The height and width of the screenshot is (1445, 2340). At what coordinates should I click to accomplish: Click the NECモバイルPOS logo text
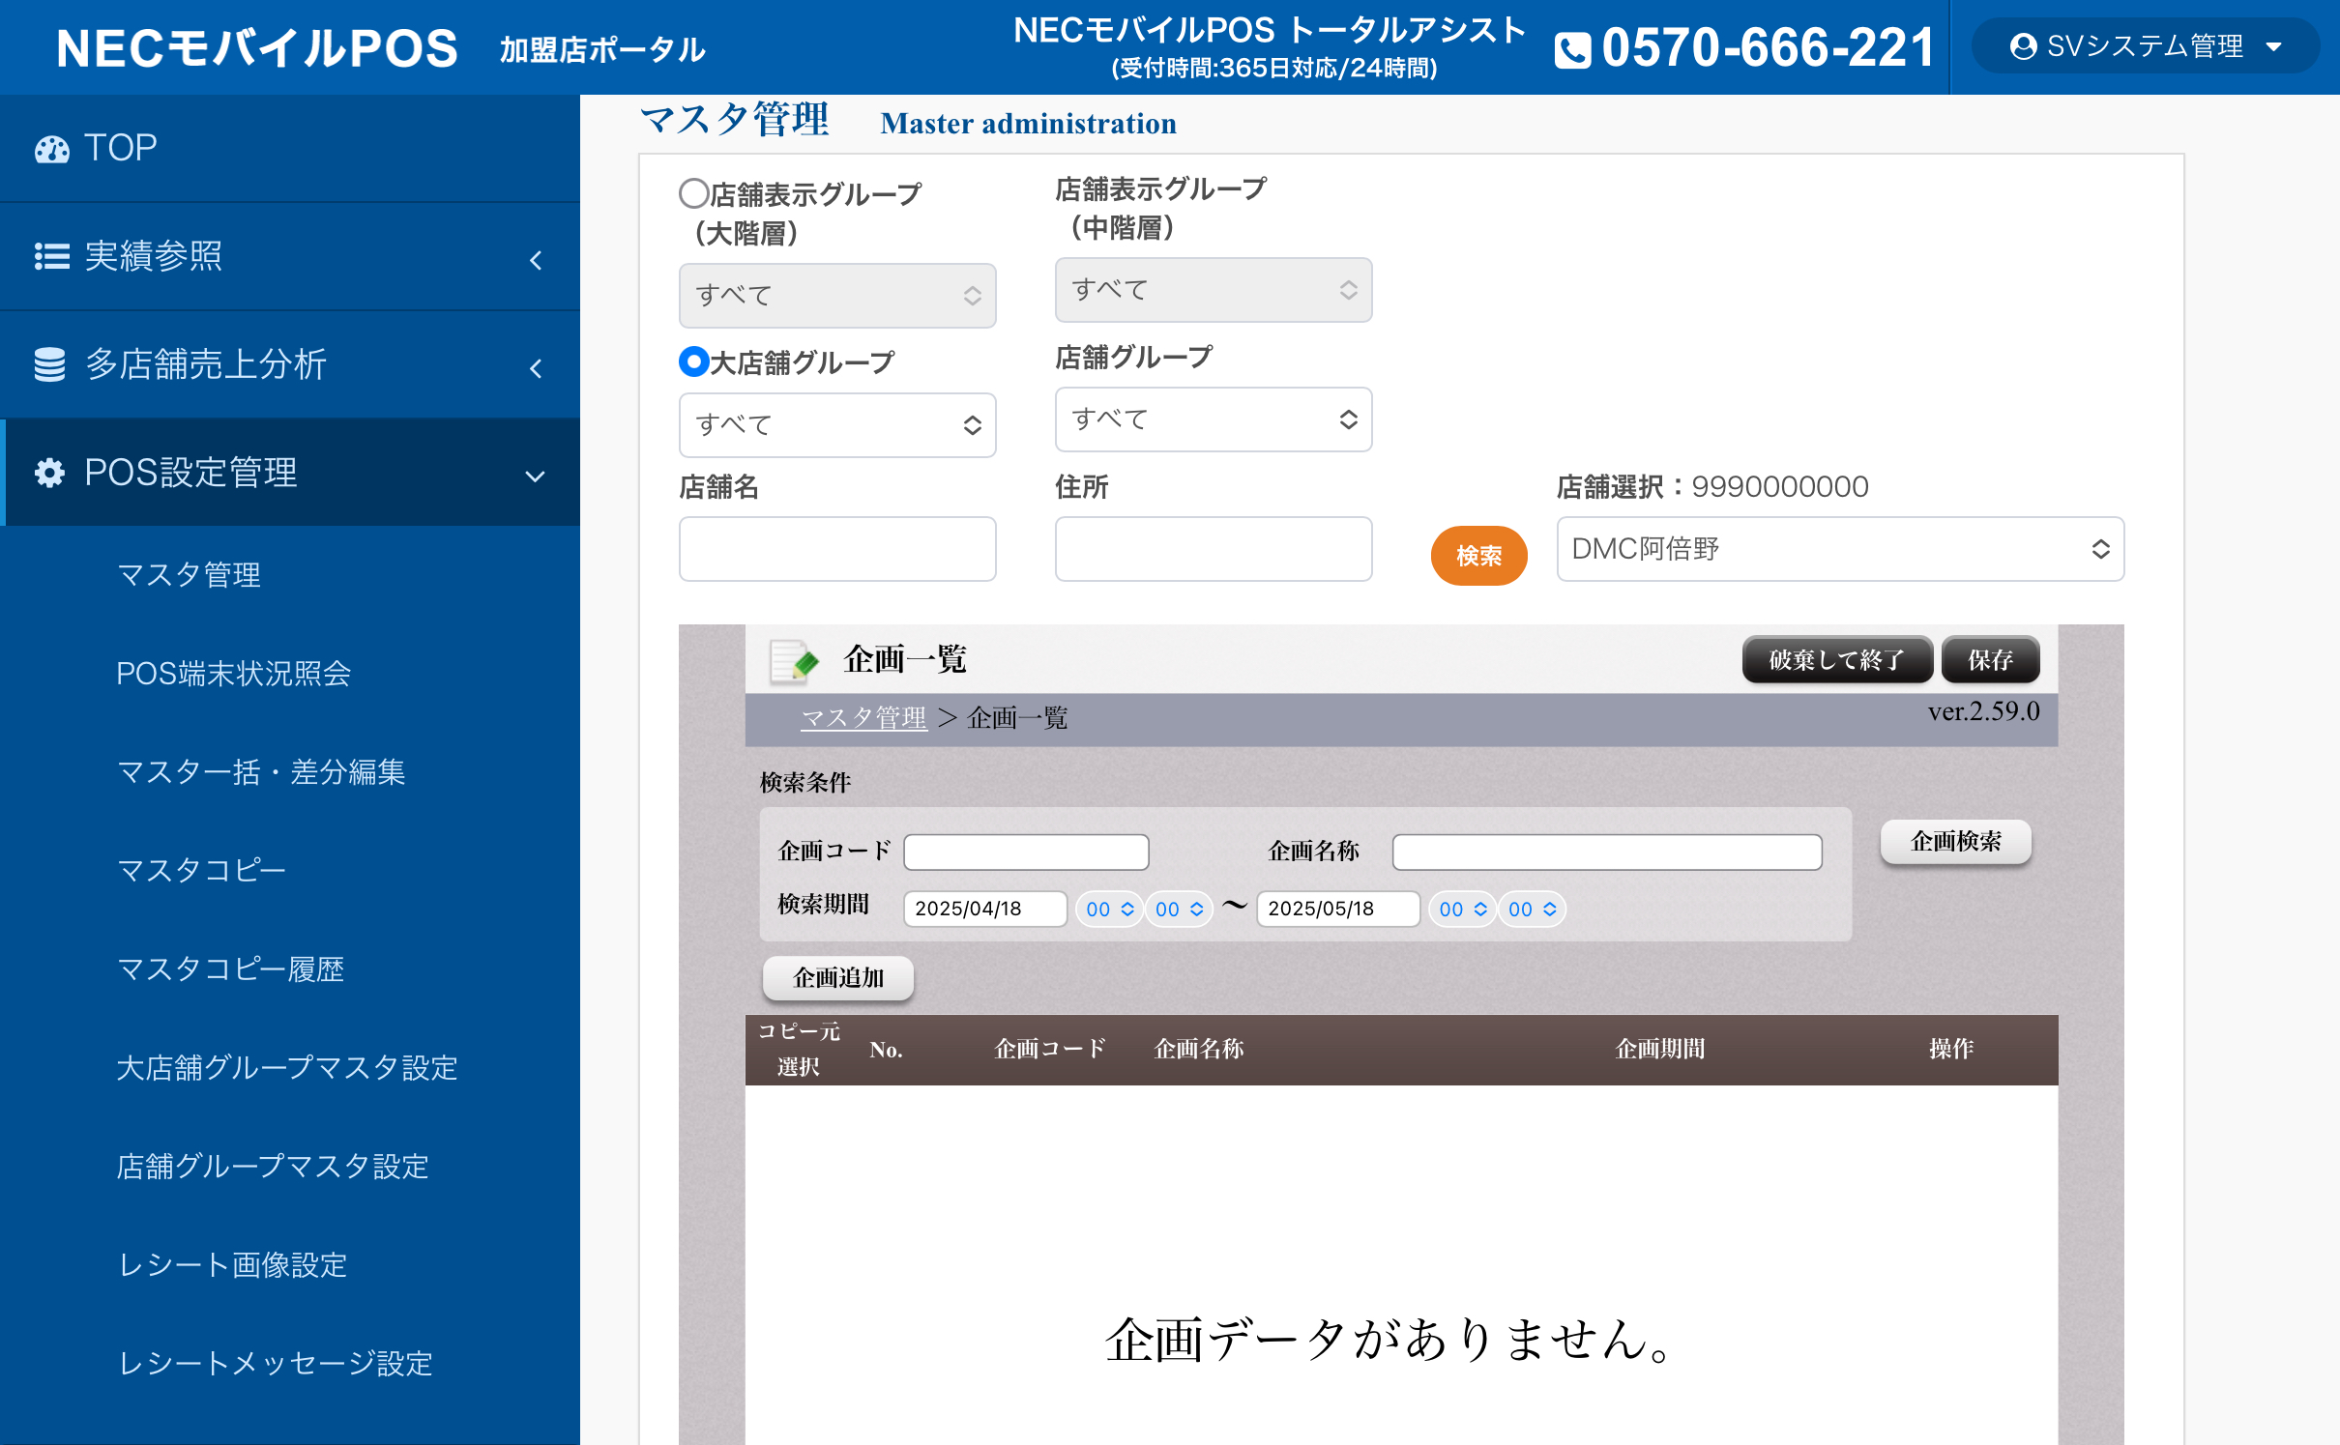[x=256, y=48]
